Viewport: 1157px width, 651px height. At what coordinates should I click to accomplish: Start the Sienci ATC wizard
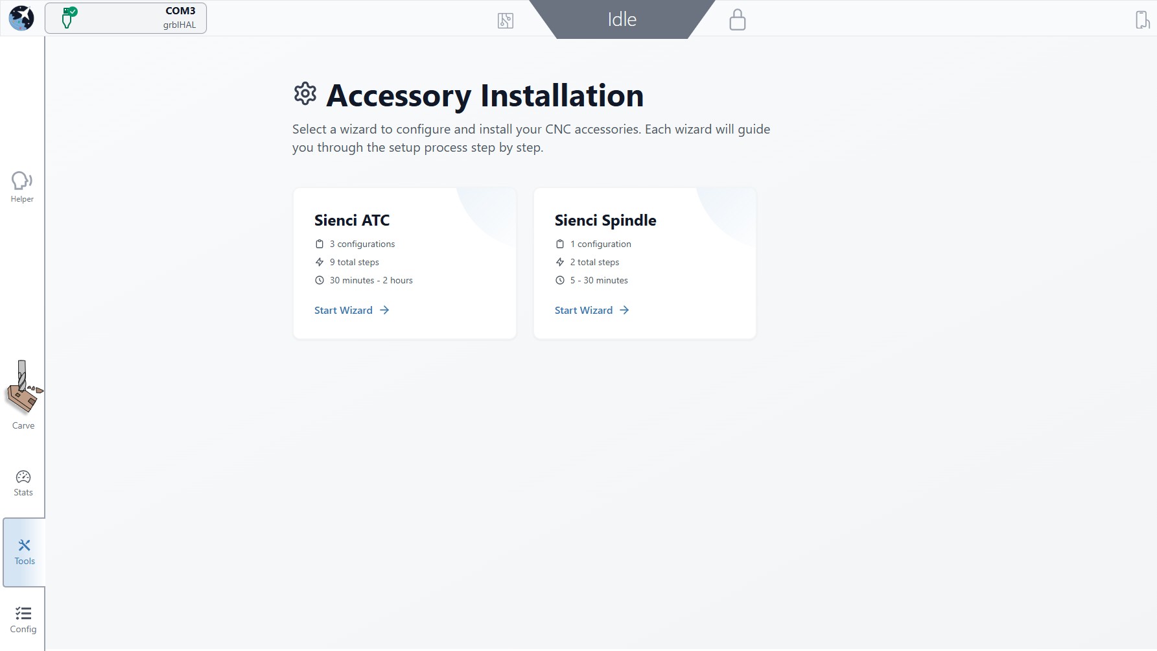pyautogui.click(x=344, y=311)
